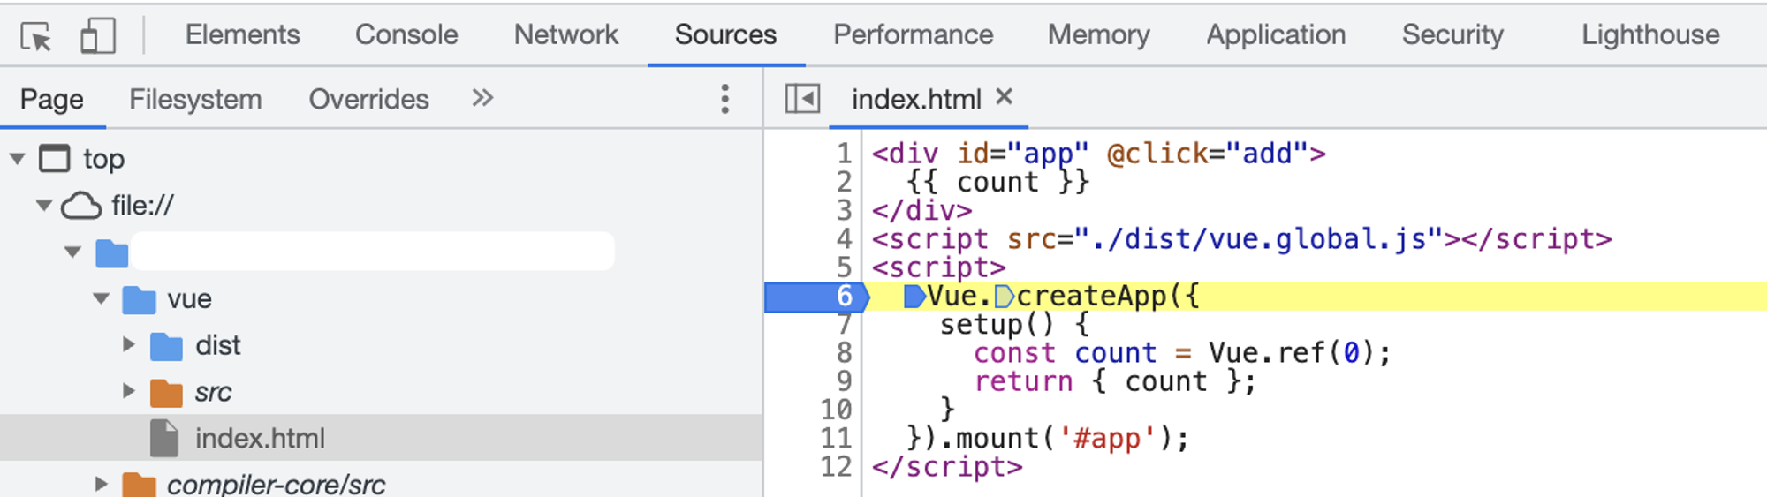Toggle the inline breakpoint marker before createApp
Screen dimensions: 1767x497
(1005, 297)
